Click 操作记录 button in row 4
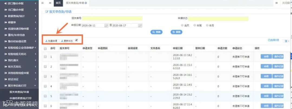 coord(278,86)
